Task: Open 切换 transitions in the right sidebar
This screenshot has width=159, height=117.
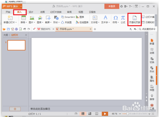Action: [x=152, y=60]
